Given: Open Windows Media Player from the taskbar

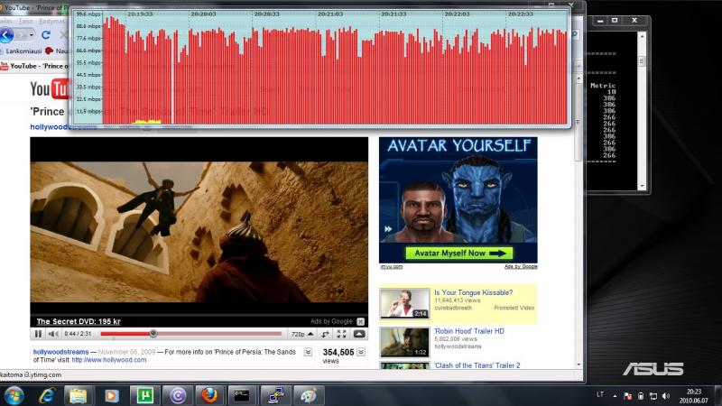Looking at the screenshot, I should (x=111, y=395).
